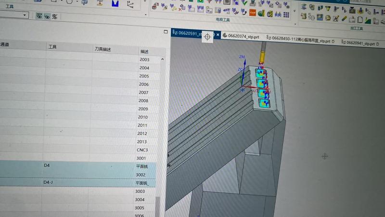Click the green pencil icon in machining tools
Screen dimensions: 385x217
tap(344, 19)
